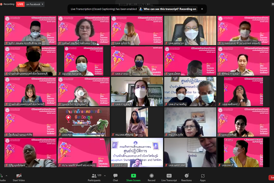This screenshot has width=274, height=183.
Task: Select tile of woman in dark blue mask and uniform
Action: pyautogui.click(x=137, y=61)
